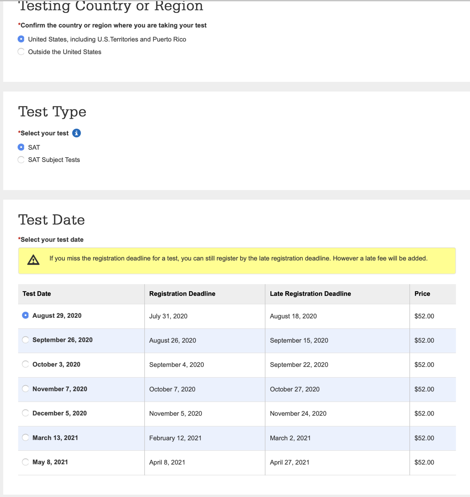Select August 29, 2020 test date
The height and width of the screenshot is (497, 470).
tap(25, 315)
